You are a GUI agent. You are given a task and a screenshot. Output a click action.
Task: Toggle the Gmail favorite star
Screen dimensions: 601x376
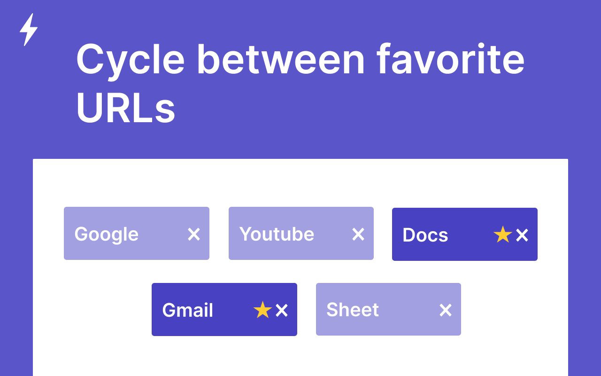coord(262,310)
